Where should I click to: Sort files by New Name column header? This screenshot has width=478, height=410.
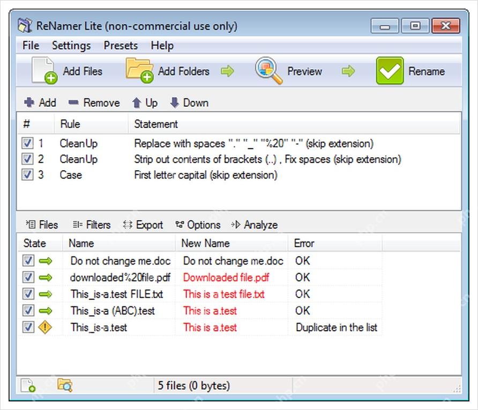(x=231, y=243)
